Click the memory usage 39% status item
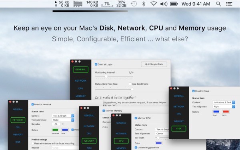The image size is (240, 150). (121, 4)
